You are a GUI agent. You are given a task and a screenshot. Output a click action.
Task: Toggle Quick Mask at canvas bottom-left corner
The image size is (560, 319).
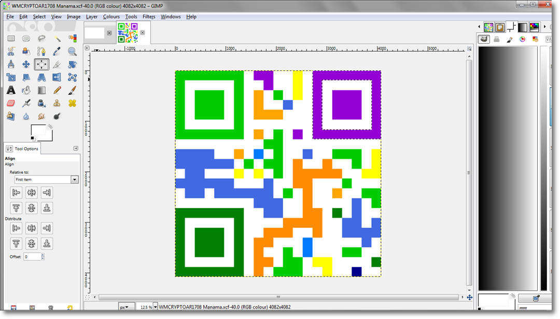coord(87,297)
